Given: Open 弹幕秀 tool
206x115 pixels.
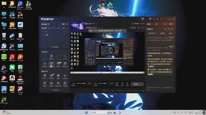Looking at the screenshot, I should pos(45,84).
